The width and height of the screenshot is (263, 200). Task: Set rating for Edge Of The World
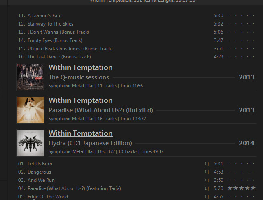point(241,197)
